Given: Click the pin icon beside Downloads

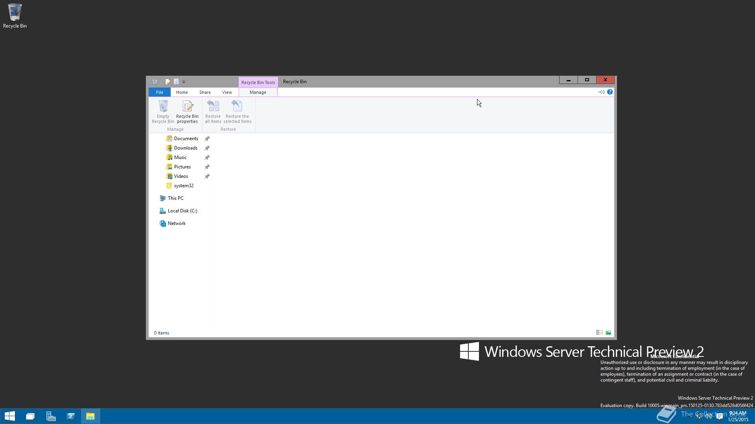Looking at the screenshot, I should (x=207, y=148).
